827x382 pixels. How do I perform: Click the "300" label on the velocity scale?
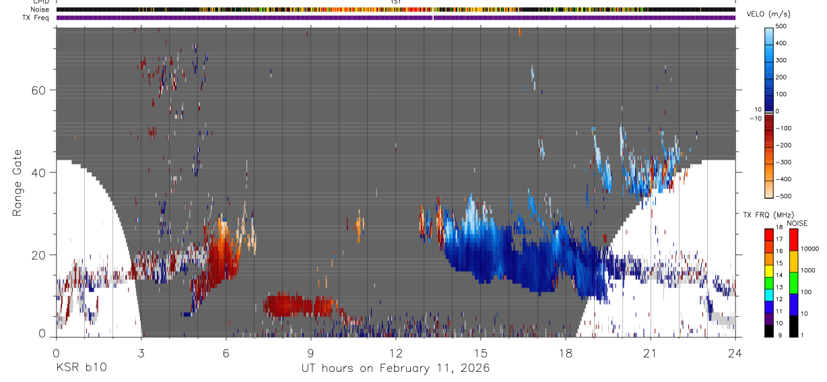click(x=783, y=60)
